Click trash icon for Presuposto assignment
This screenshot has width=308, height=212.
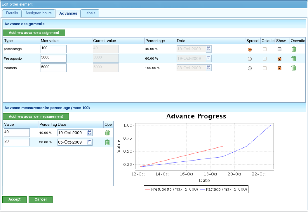tap(294, 58)
